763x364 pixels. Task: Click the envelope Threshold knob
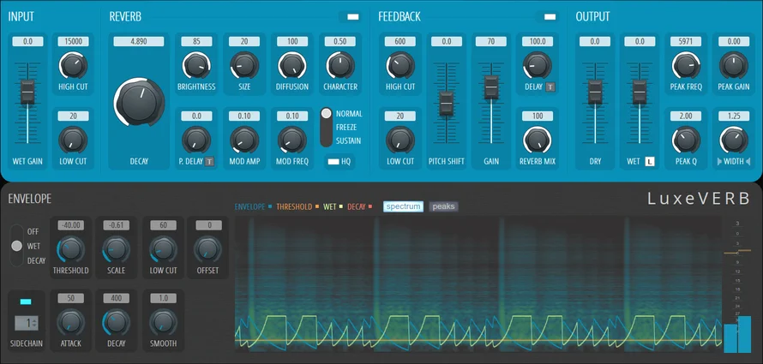(70, 249)
